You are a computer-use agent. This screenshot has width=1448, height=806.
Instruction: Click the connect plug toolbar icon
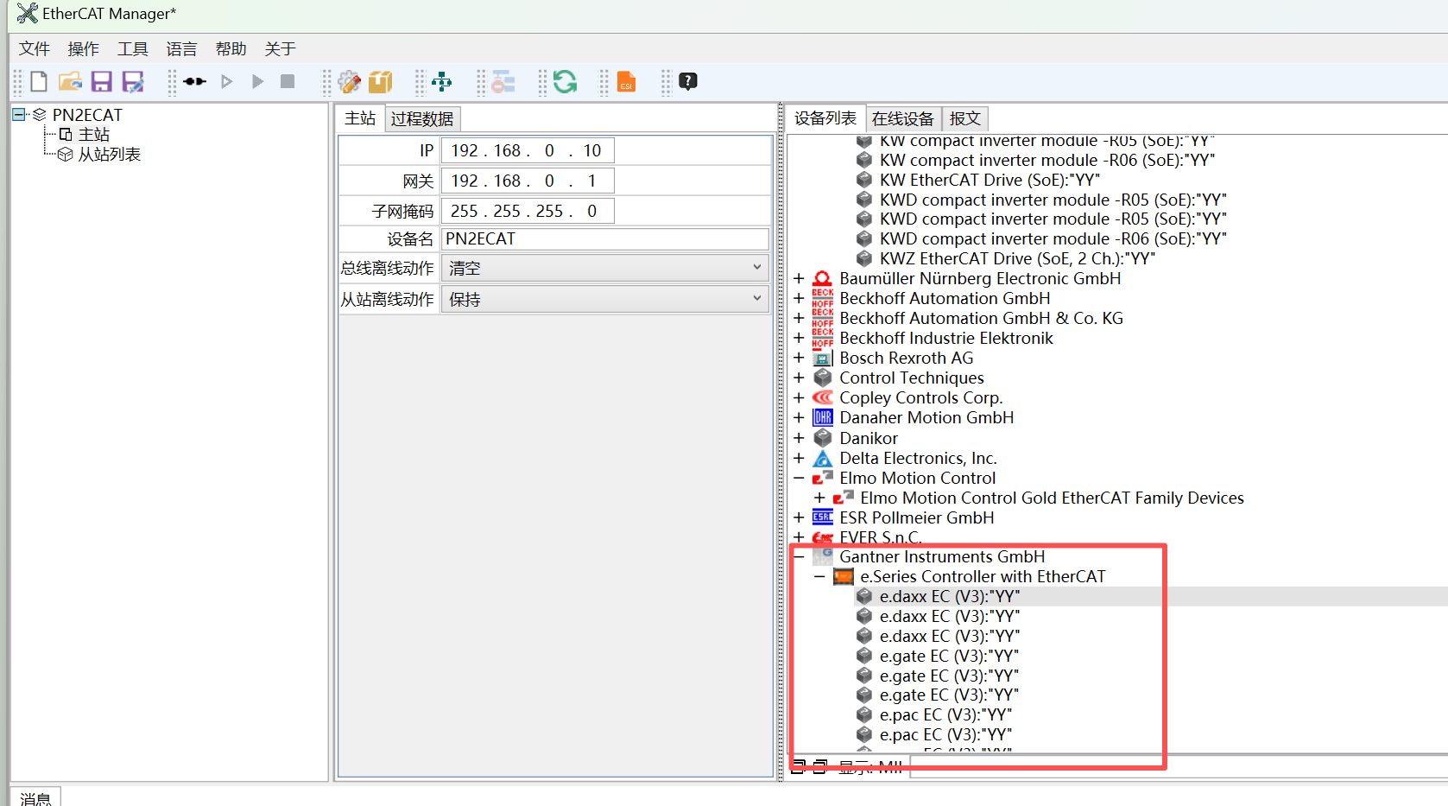tap(195, 81)
